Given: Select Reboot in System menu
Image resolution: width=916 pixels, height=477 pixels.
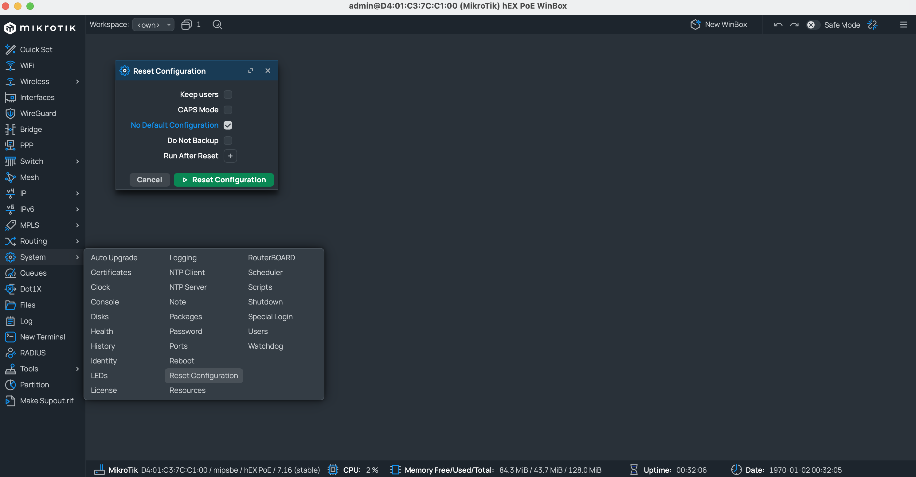Looking at the screenshot, I should [x=182, y=361].
